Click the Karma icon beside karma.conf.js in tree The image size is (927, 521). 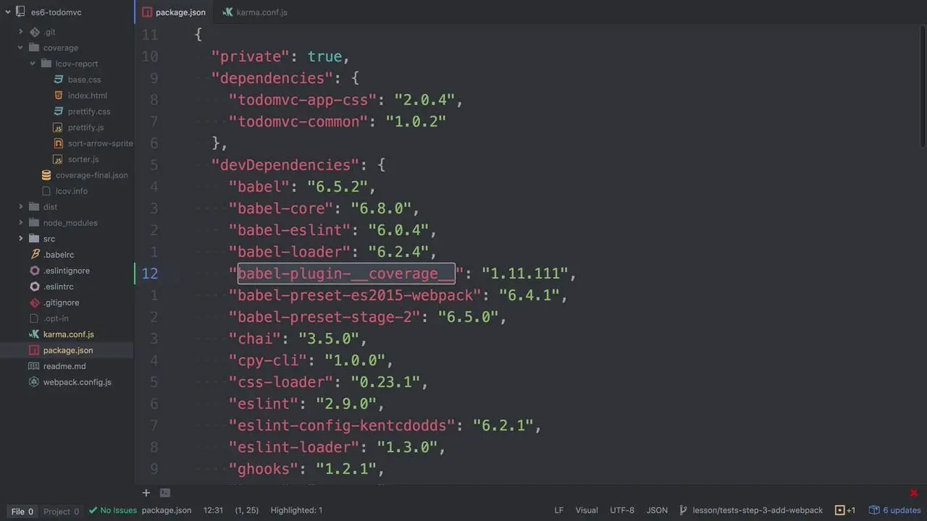[34, 334]
